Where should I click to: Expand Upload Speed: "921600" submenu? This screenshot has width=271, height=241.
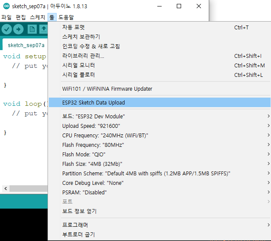(x=159, y=126)
